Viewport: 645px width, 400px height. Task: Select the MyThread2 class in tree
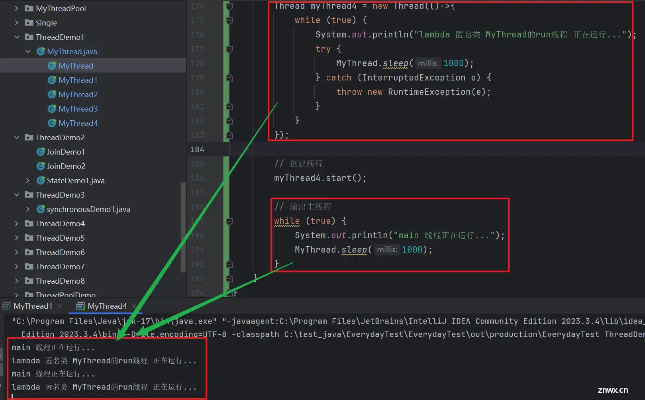[x=78, y=94]
